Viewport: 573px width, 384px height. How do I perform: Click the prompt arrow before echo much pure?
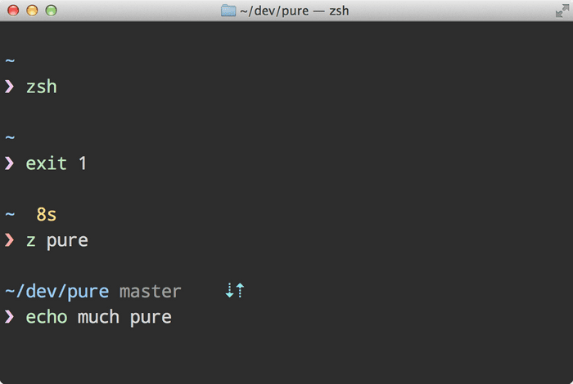[x=10, y=316]
